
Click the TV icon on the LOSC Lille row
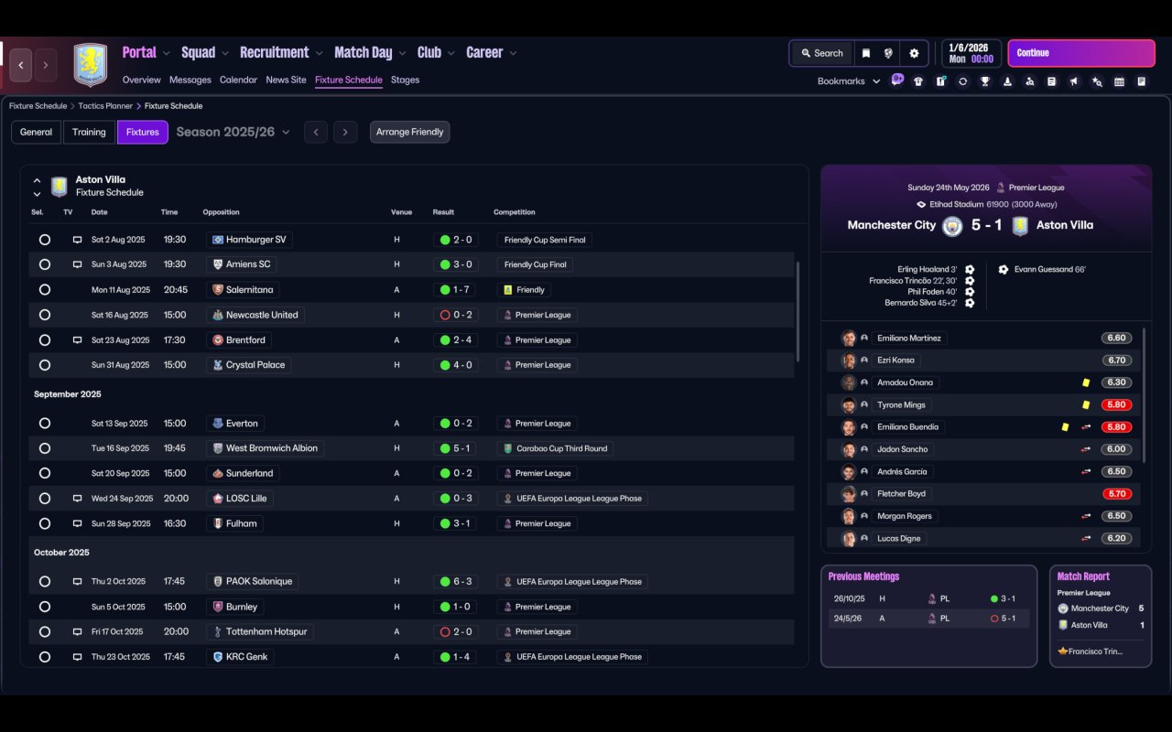pos(78,499)
